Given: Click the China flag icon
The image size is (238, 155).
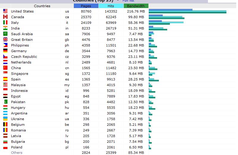Looking at the screenshot, I should (5, 68).
